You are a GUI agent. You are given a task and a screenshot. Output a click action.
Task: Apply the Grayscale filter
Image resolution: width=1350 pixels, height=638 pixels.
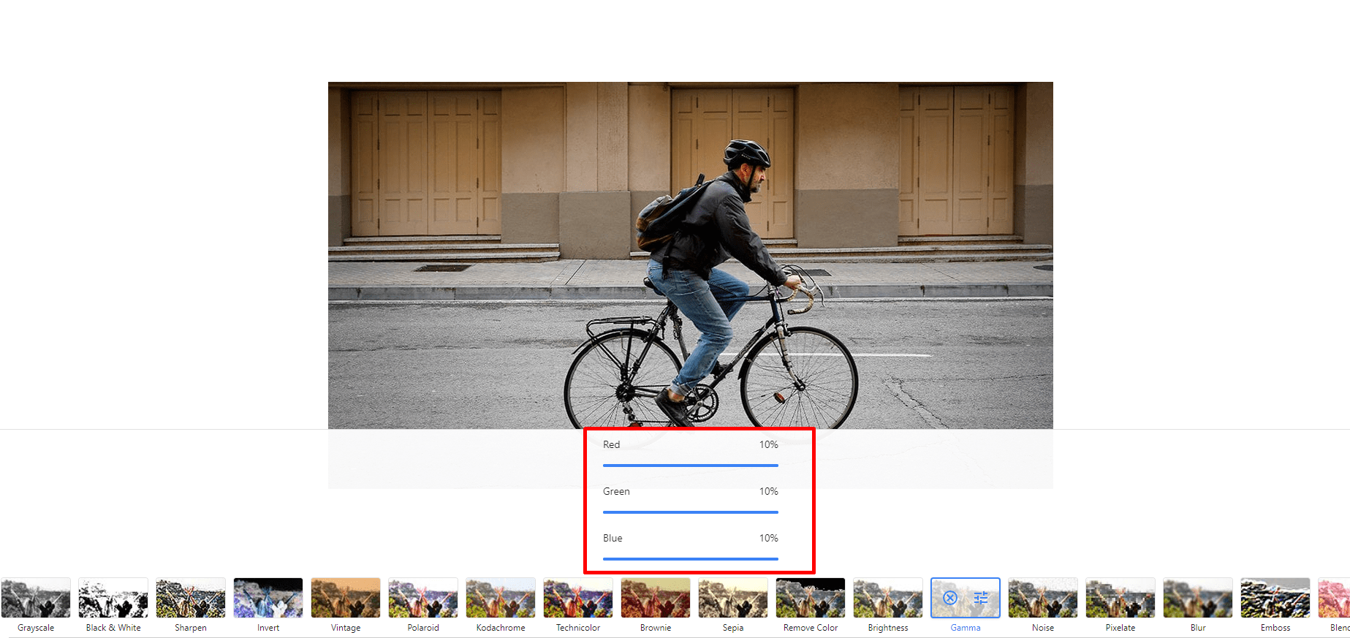36,598
